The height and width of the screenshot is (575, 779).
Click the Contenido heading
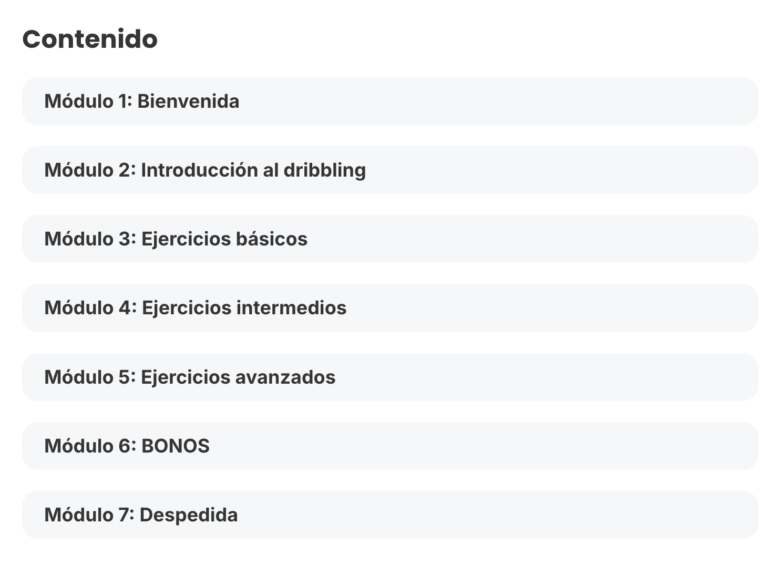[90, 39]
